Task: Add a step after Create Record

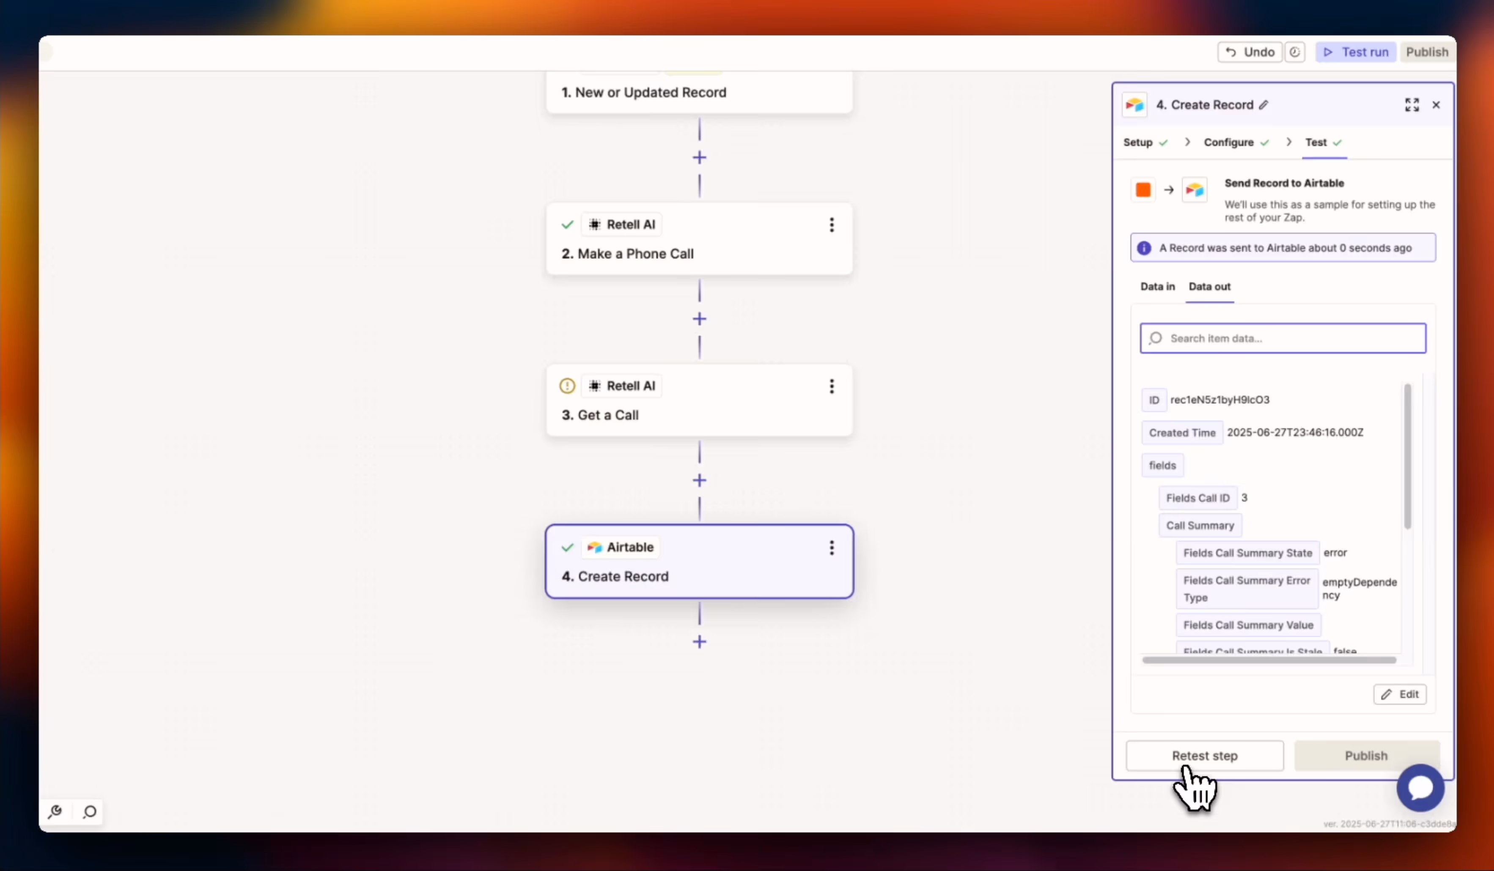Action: coord(700,642)
